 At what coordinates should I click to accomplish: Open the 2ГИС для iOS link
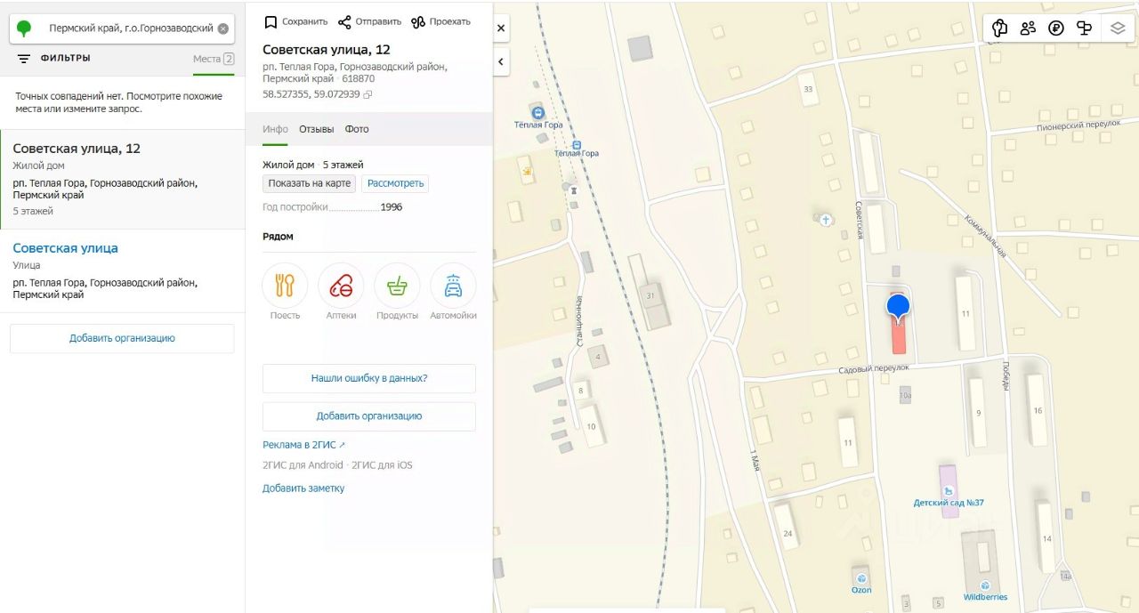click(x=382, y=465)
